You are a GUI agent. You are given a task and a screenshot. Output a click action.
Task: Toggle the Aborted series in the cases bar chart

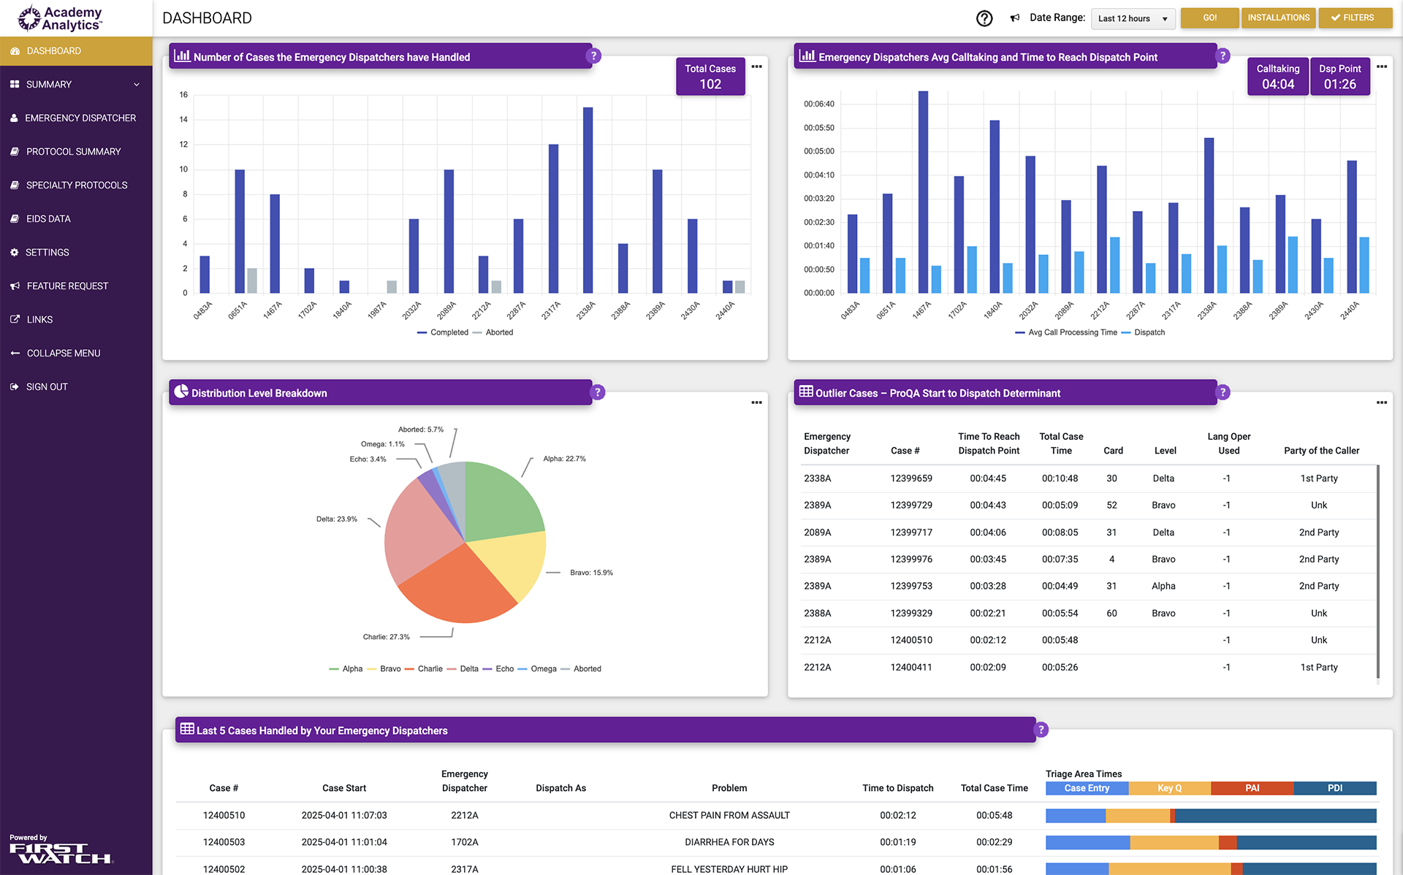[x=500, y=332]
